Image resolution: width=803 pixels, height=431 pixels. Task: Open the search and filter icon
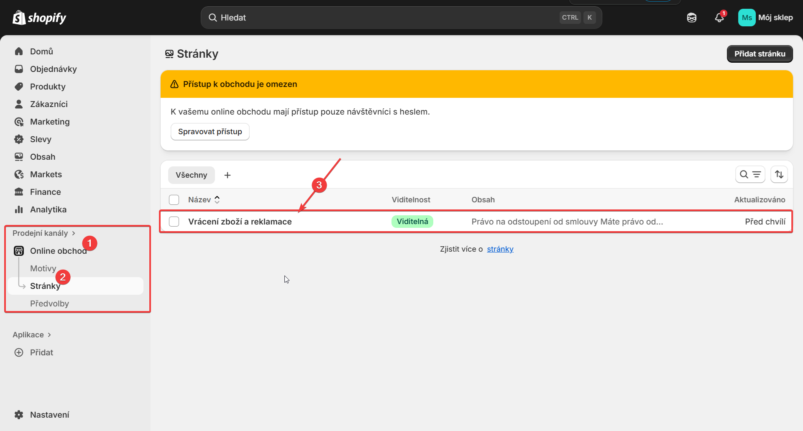[x=750, y=174]
